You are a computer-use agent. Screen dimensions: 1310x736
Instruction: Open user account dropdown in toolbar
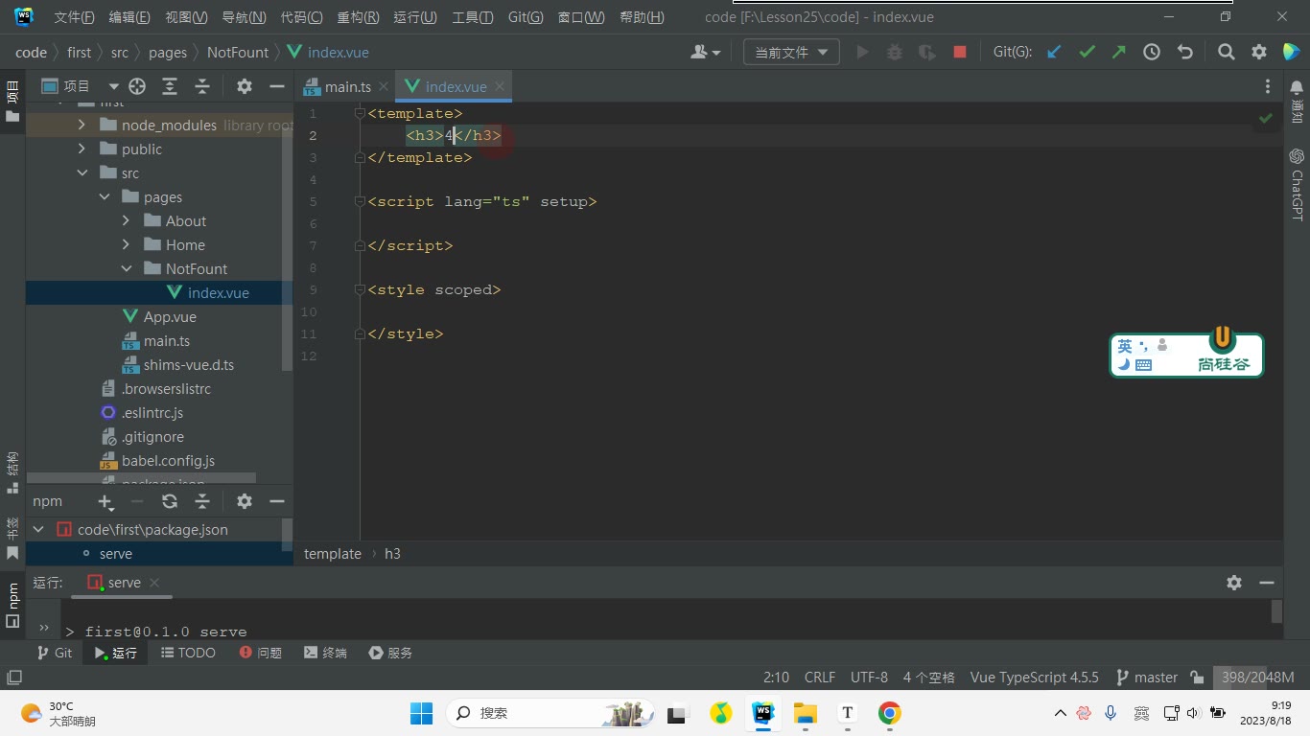(706, 53)
